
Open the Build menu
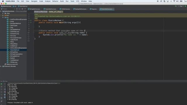pos(62,1)
